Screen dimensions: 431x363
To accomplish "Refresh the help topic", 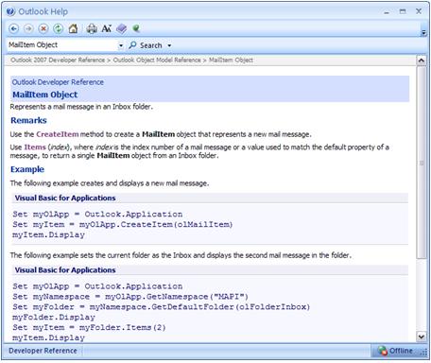I will click(x=58, y=28).
